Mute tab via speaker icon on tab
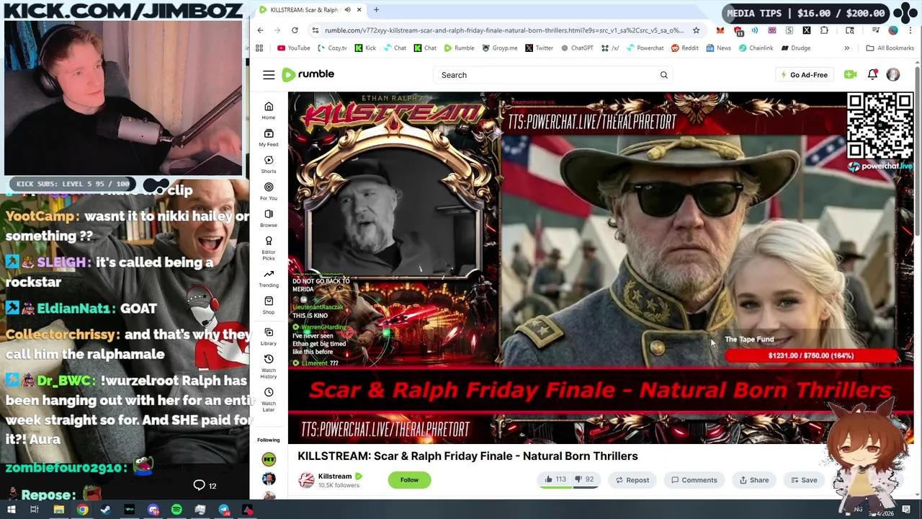Screen dimensions: 922x519 click(x=347, y=10)
